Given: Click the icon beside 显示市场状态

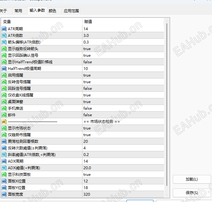Looking at the screenshot, I should [x=4, y=128].
